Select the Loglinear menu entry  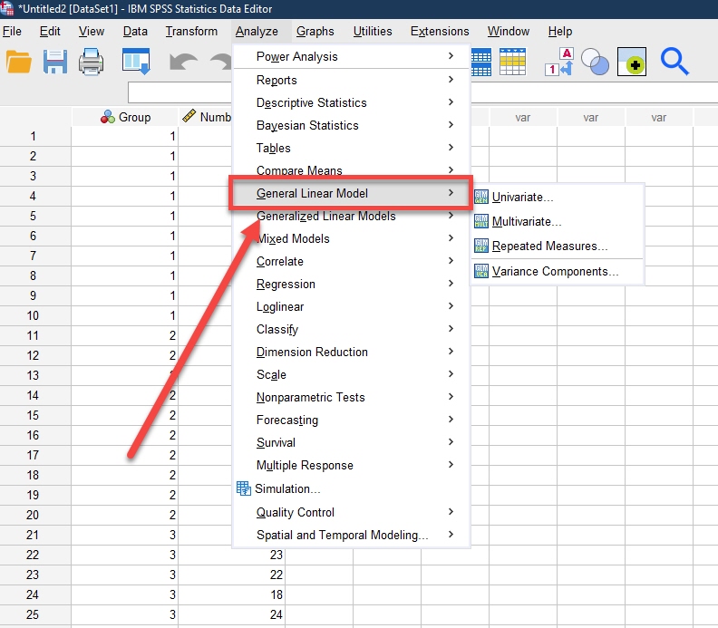[x=352, y=306]
